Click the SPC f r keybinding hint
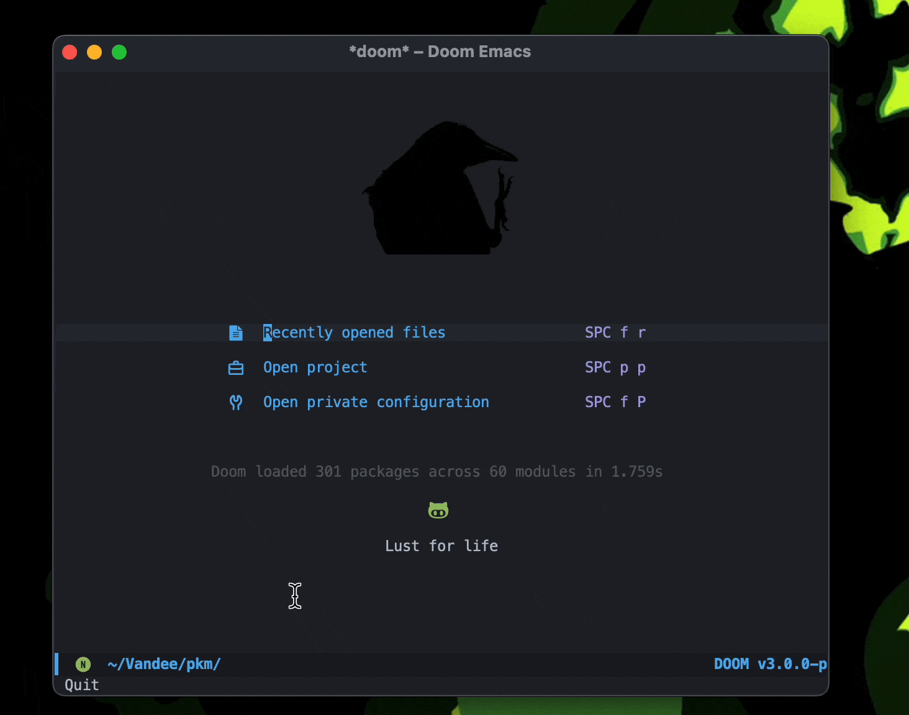This screenshot has width=909, height=715. pyautogui.click(x=615, y=333)
